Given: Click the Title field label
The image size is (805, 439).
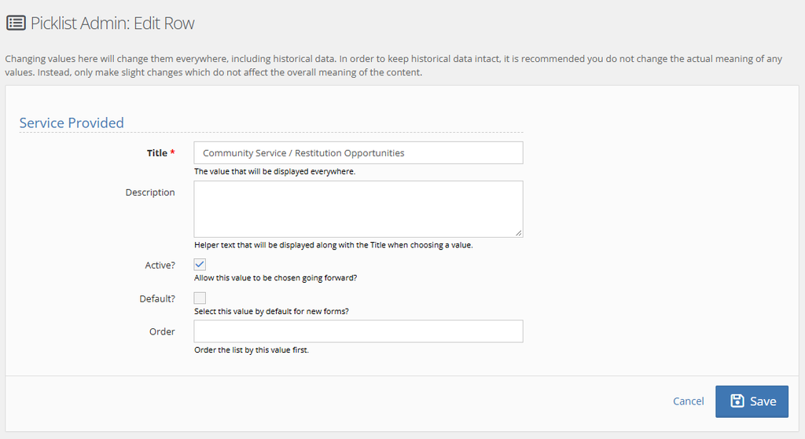Looking at the screenshot, I should pos(160,153).
